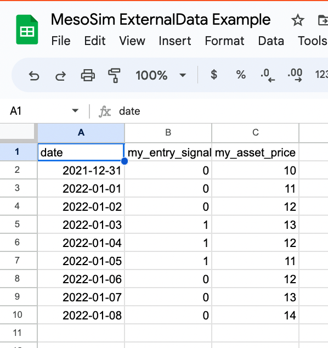Screen dimensions: 328x348
Task: Select cell my_asset_price
Action: 256,152
